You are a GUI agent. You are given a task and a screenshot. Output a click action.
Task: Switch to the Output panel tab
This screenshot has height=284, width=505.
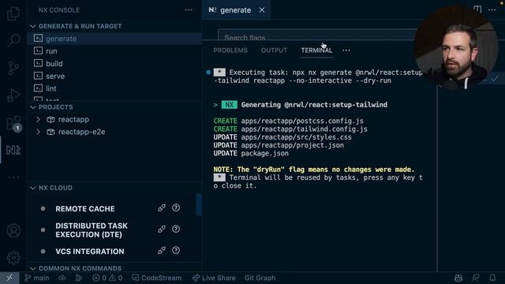274,50
